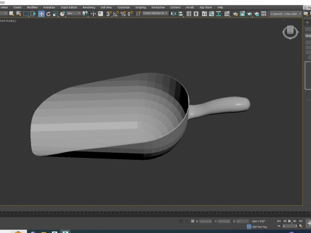
Task: Click the time slider track bar
Action: [155, 214]
